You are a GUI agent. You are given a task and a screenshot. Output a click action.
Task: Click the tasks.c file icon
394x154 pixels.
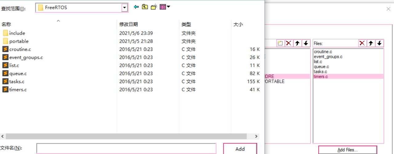point(5,81)
